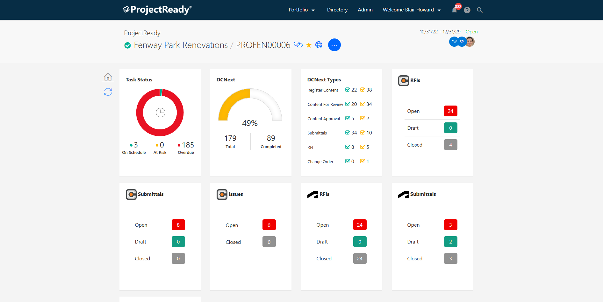603x302 pixels.
Task: Expand the Welcome Blair Howard user menu
Action: pos(412,10)
